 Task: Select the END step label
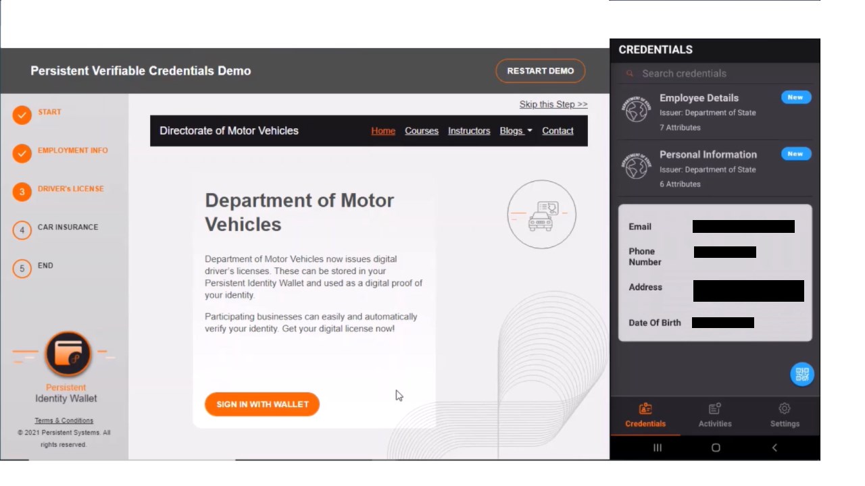click(45, 266)
